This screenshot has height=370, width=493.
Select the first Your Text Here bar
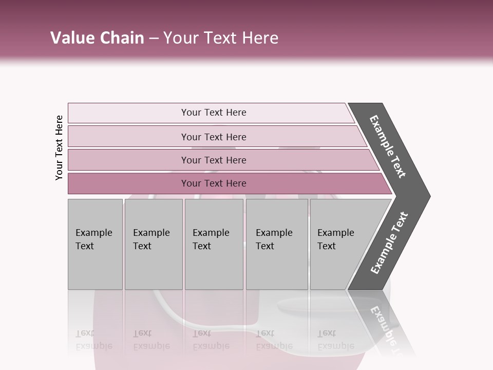(213, 113)
